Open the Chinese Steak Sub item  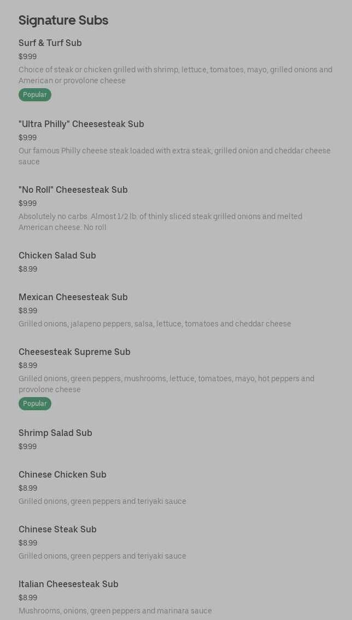(x=57, y=530)
